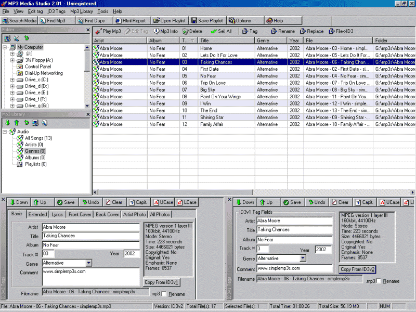Click the document search icon in Folder panel
This screenshot has width=416, height=312.
[x=17, y=38]
